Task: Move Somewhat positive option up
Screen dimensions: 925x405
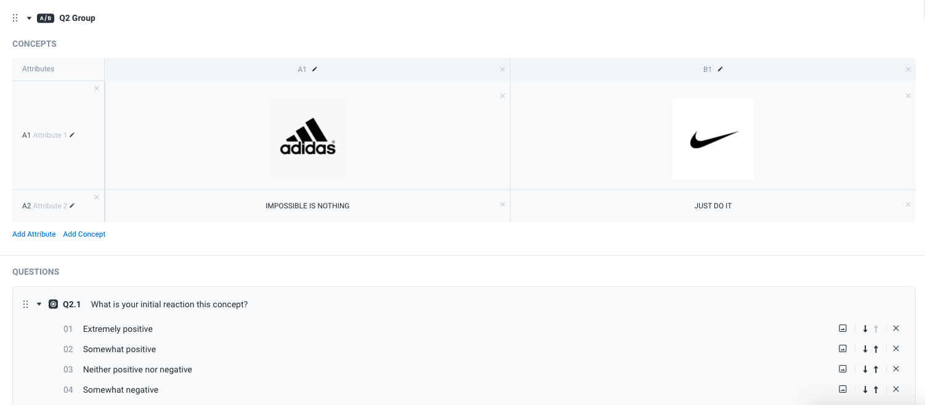Action: 876,349
